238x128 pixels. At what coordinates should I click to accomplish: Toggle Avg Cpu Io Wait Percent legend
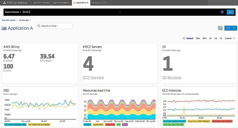click(199, 121)
